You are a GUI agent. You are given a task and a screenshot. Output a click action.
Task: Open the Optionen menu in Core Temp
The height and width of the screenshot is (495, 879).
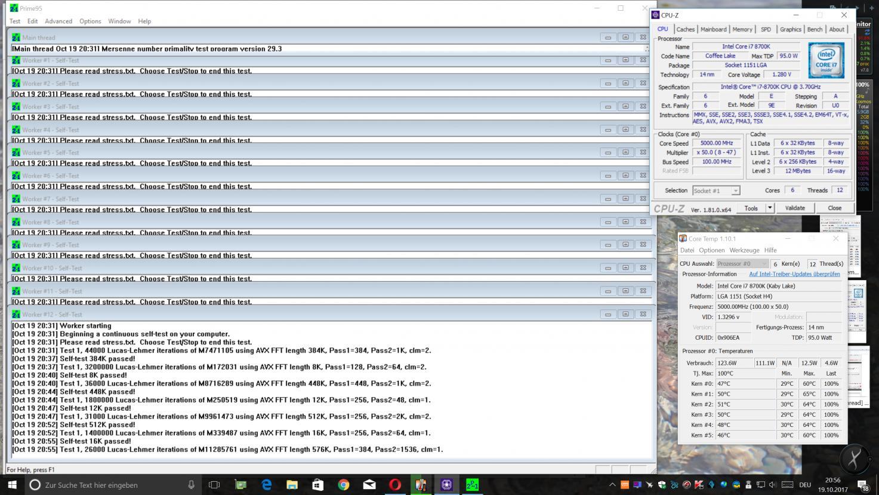711,250
